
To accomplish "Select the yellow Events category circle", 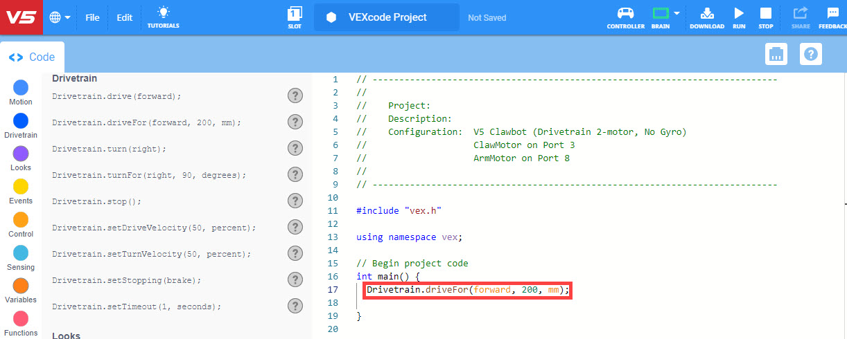I will coord(21,187).
